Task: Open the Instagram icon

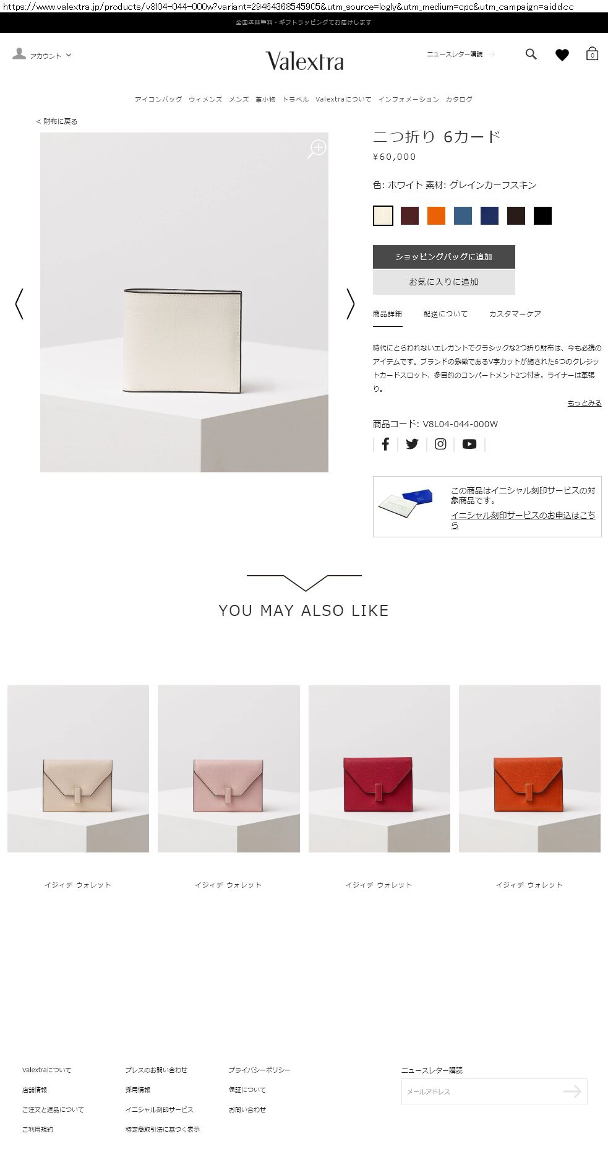Action: (x=440, y=444)
